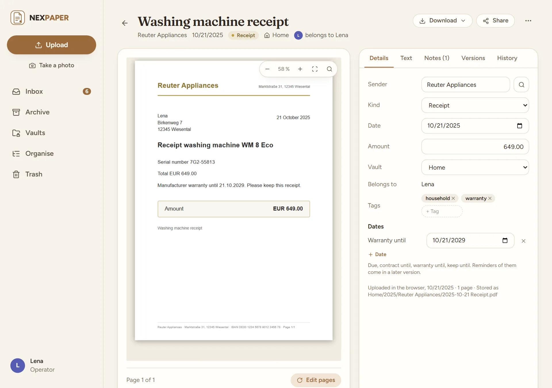Image resolution: width=552 pixels, height=388 pixels.
Task: Click Take a photo
Action: [51, 65]
